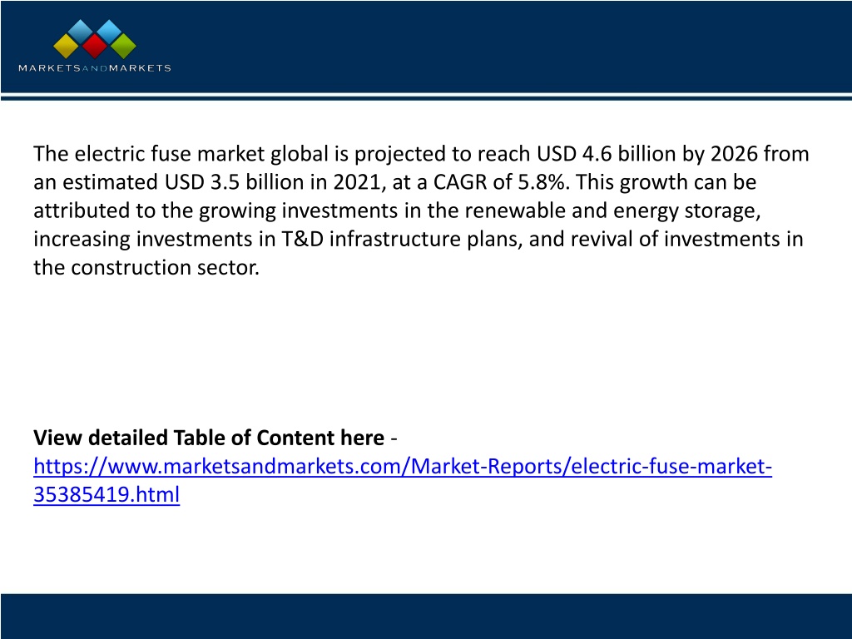
Task: Open the electric-fuse-market report hyperlink
Action: point(403,466)
